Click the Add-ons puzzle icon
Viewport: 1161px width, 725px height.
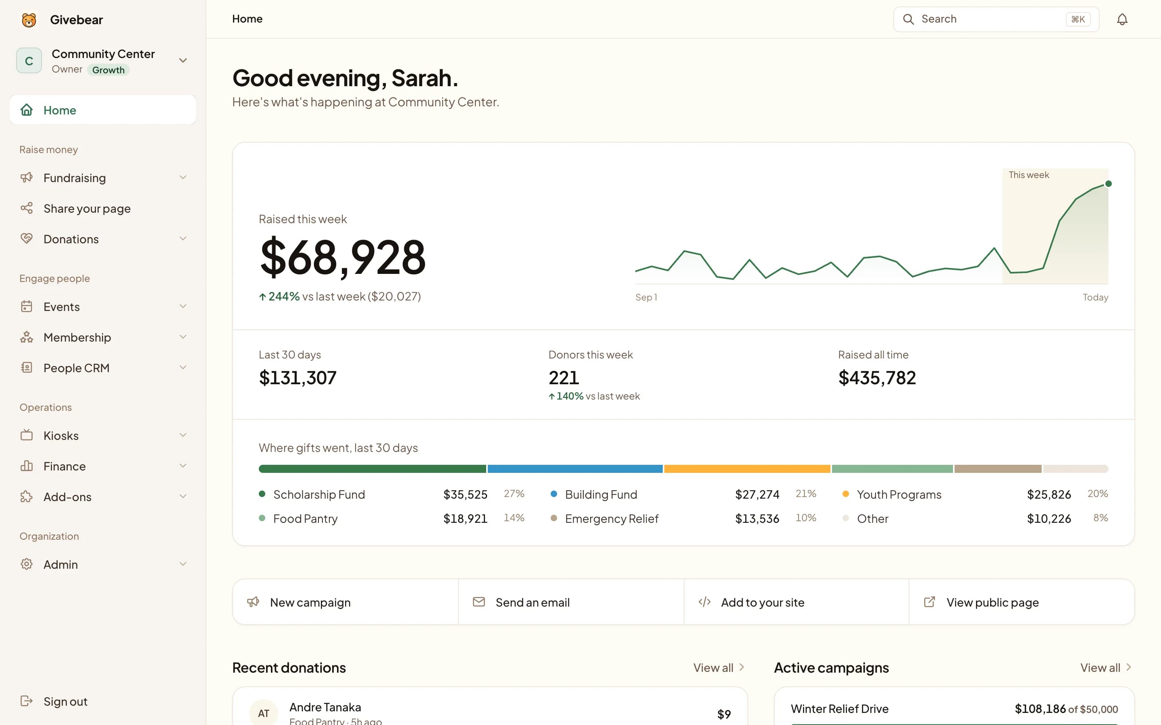(x=26, y=497)
